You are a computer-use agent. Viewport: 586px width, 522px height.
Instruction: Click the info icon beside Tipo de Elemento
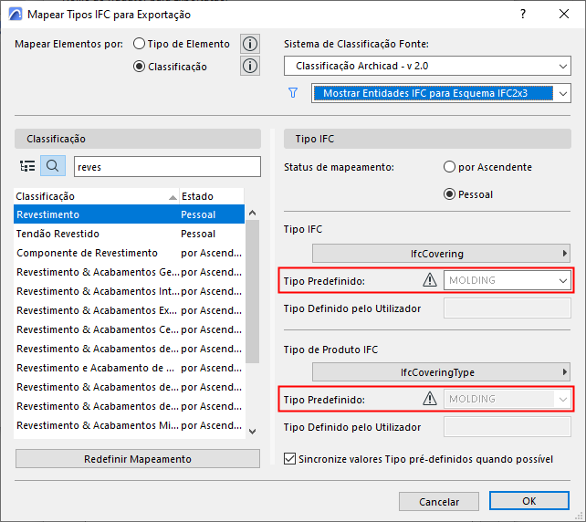[x=250, y=44]
